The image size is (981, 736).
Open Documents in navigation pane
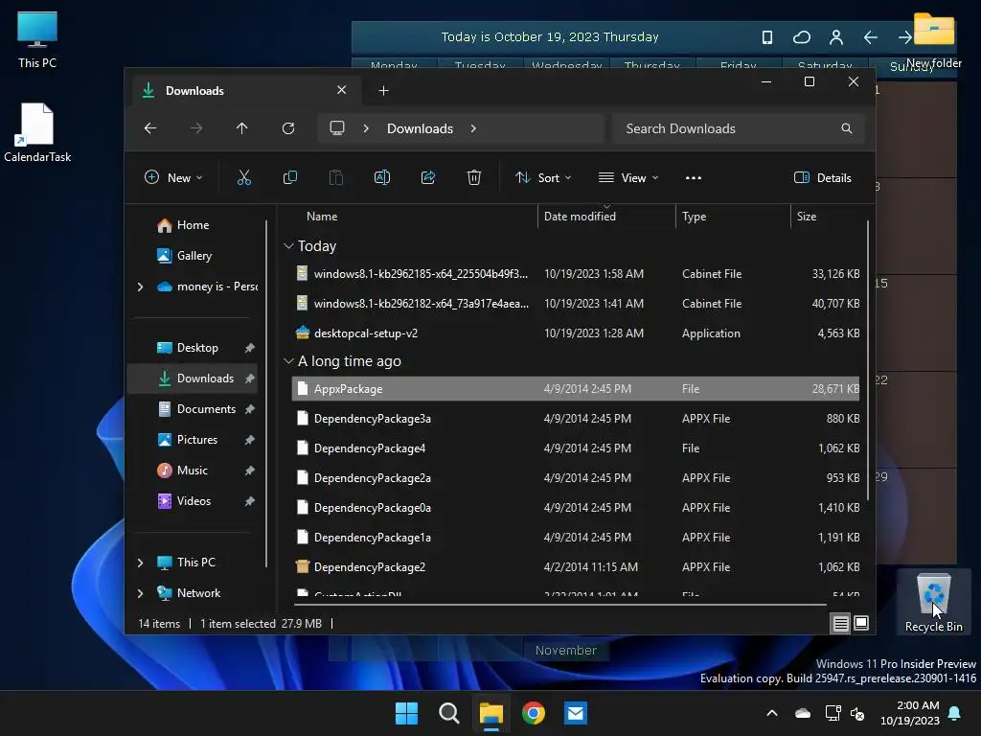point(206,409)
